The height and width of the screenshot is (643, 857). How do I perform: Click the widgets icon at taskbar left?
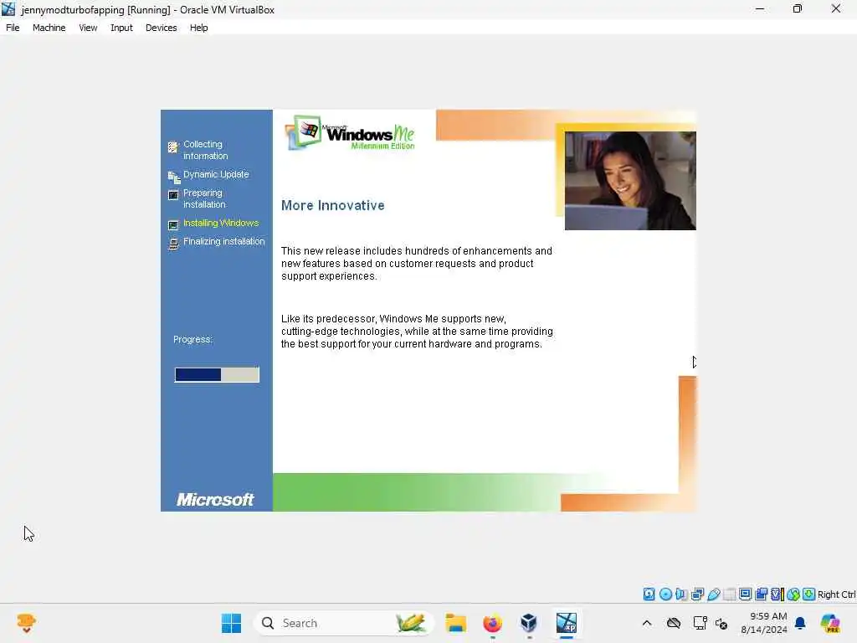click(26, 623)
